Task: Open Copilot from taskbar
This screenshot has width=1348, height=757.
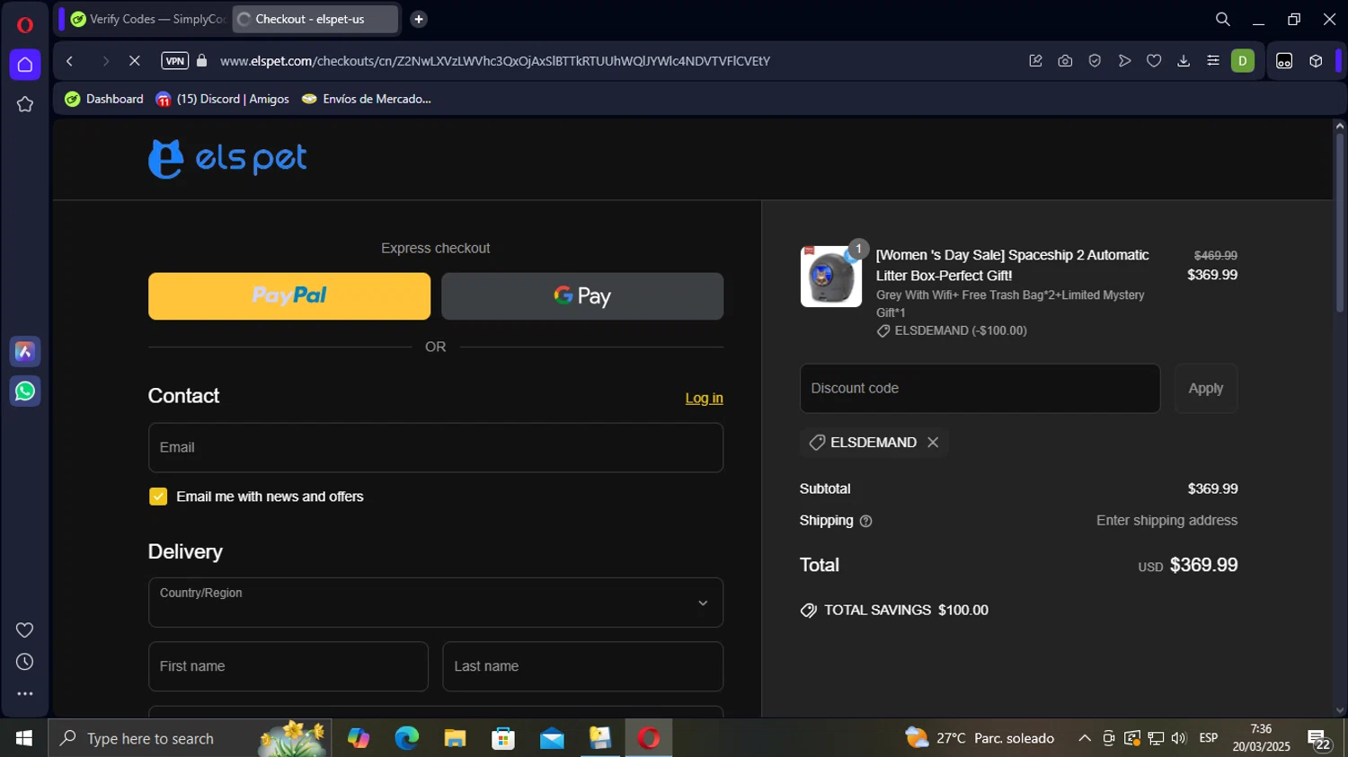Action: click(x=358, y=738)
